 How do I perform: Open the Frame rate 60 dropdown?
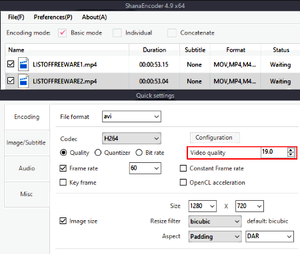point(145,168)
